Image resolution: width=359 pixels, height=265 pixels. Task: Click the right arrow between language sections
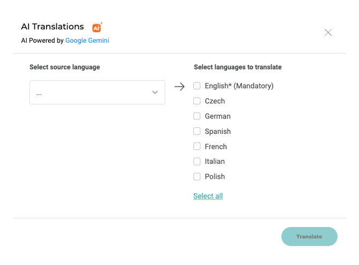(179, 87)
